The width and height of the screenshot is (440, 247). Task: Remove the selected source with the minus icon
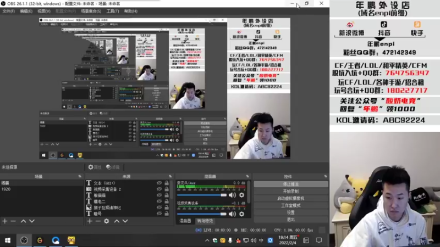click(98, 221)
